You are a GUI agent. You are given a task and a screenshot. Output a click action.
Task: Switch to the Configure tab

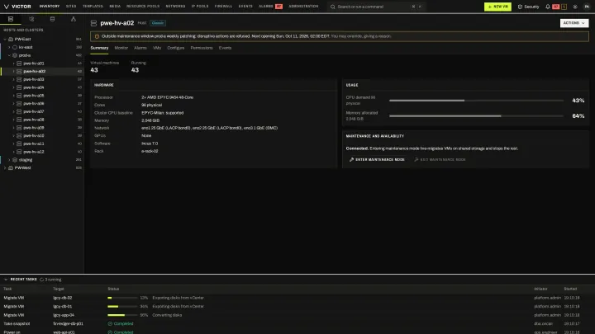176,48
